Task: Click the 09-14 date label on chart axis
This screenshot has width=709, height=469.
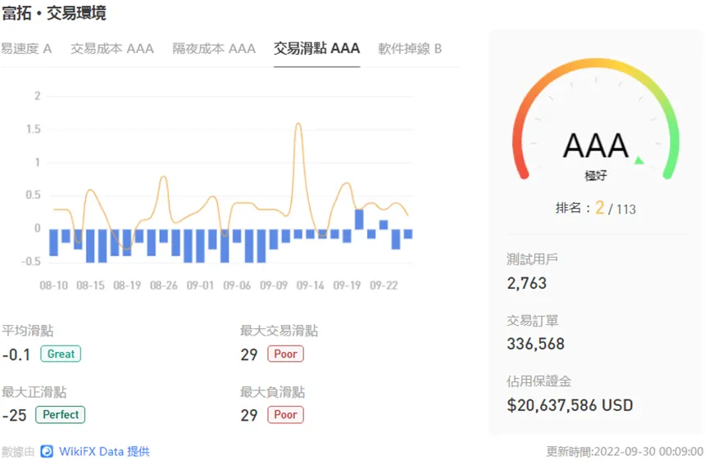Action: (310, 286)
